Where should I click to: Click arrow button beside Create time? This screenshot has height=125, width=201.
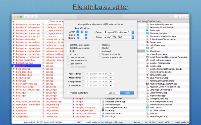pos(111,86)
